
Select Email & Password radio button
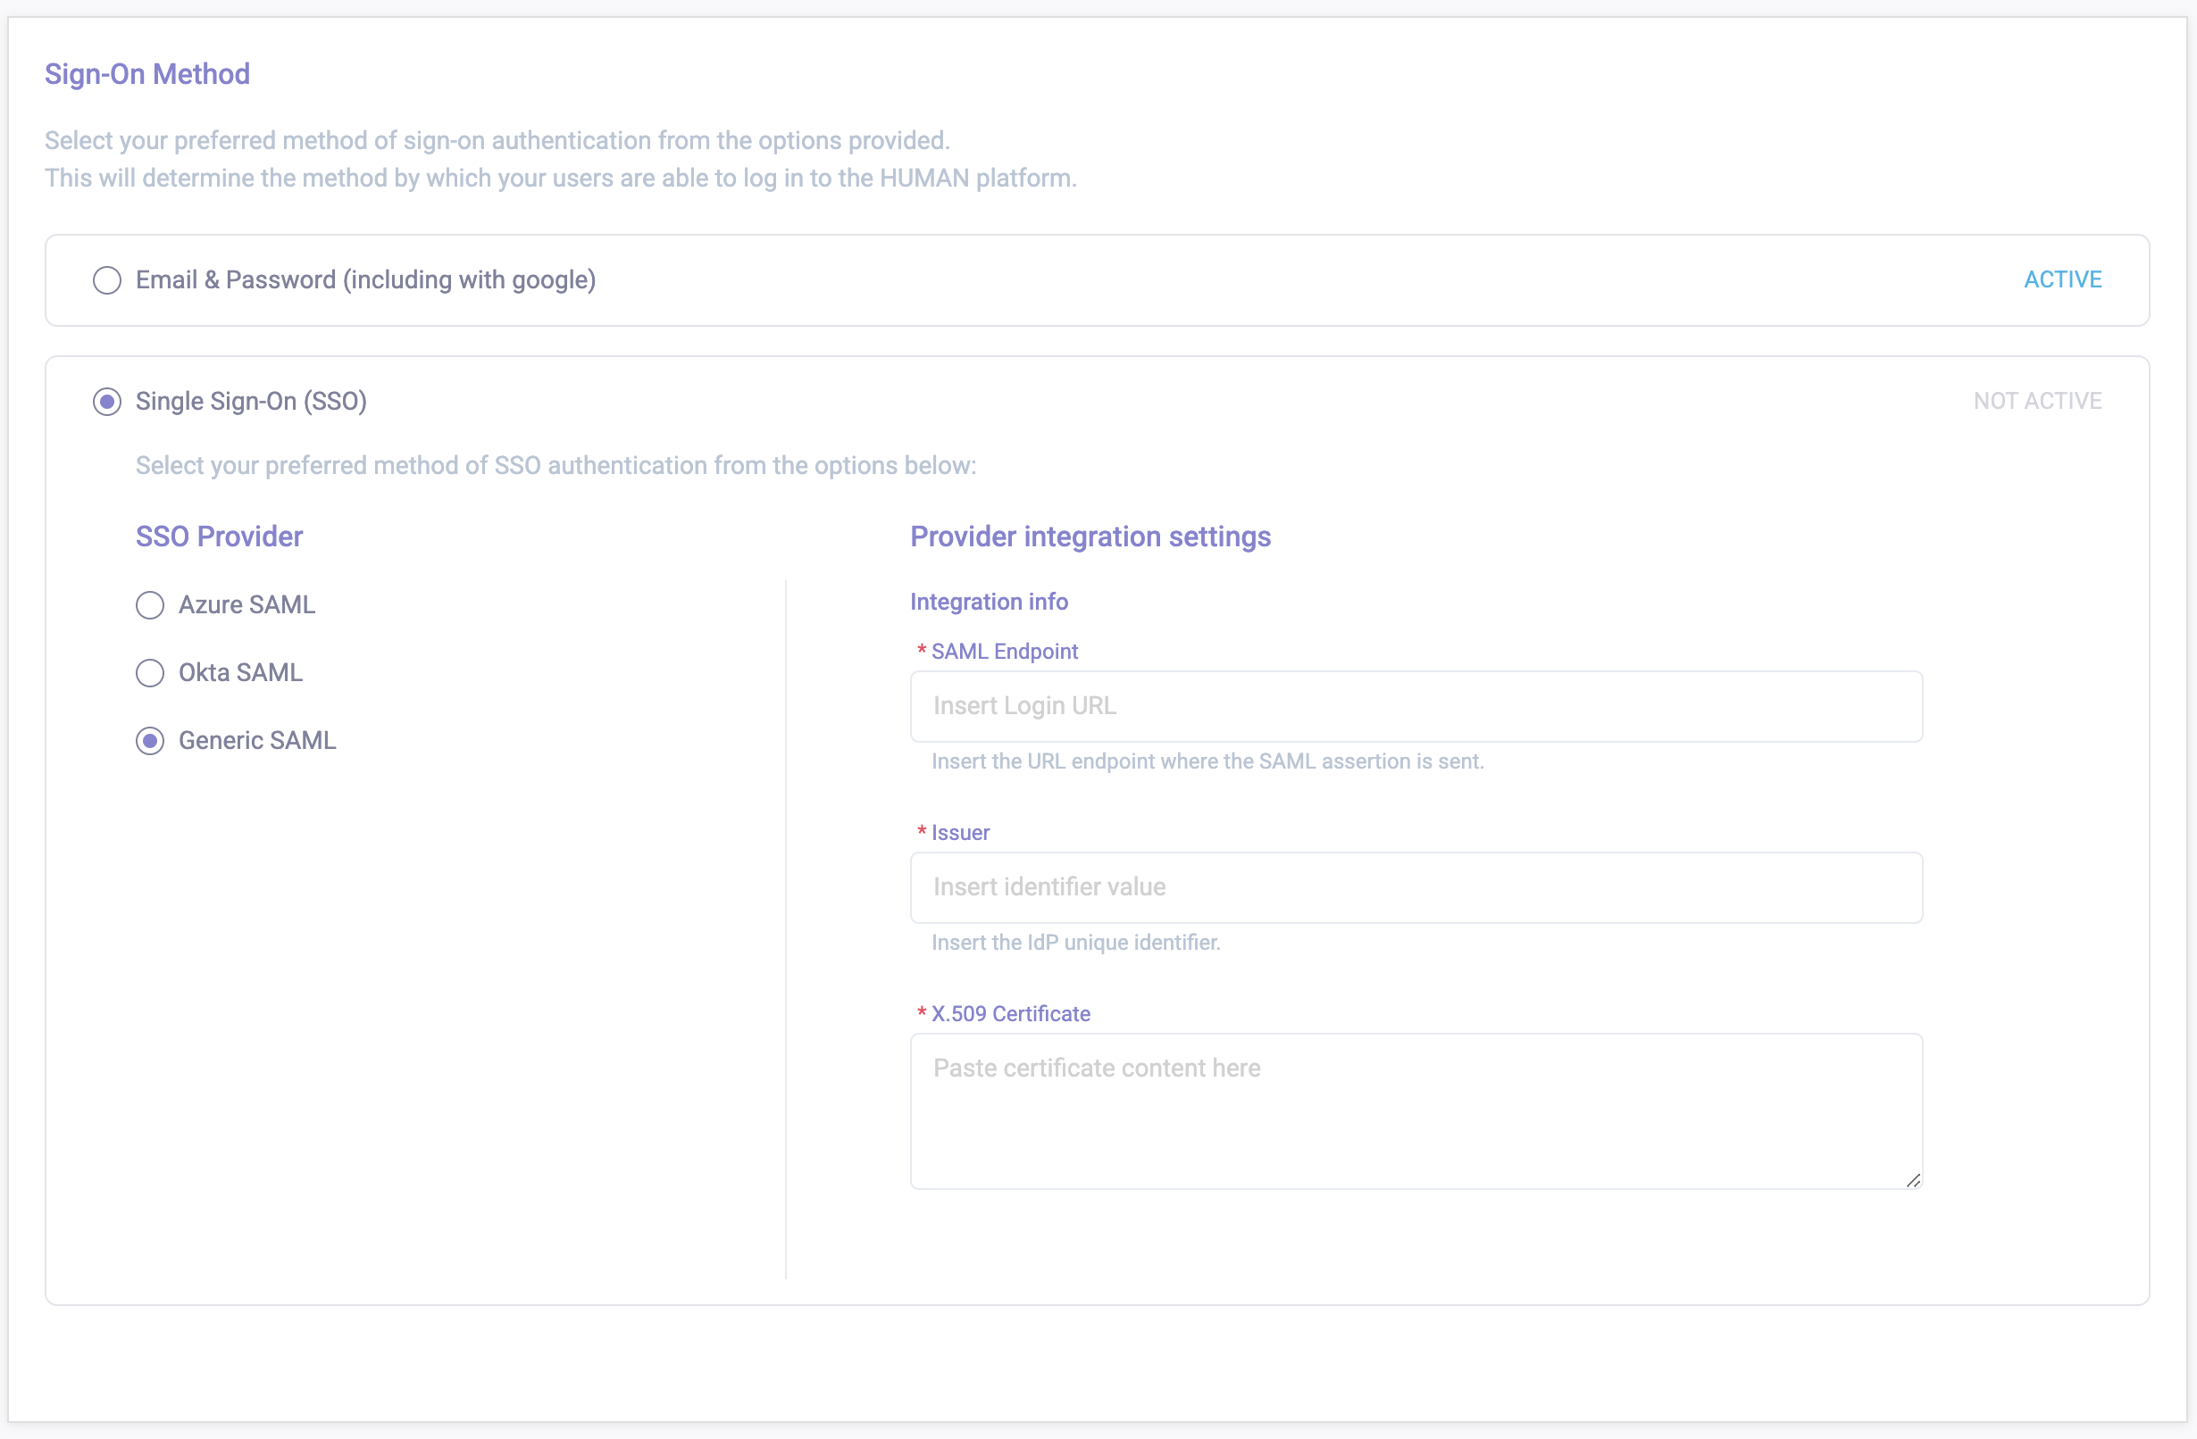click(x=107, y=280)
